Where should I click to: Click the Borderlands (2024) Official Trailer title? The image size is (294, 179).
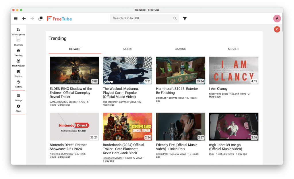[x=123, y=149]
